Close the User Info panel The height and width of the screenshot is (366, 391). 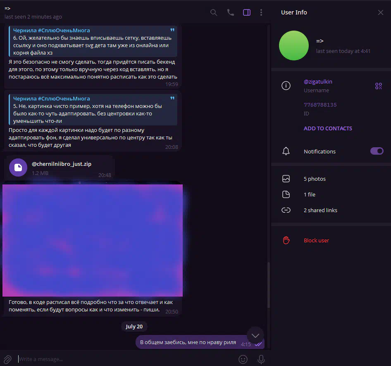point(380,12)
